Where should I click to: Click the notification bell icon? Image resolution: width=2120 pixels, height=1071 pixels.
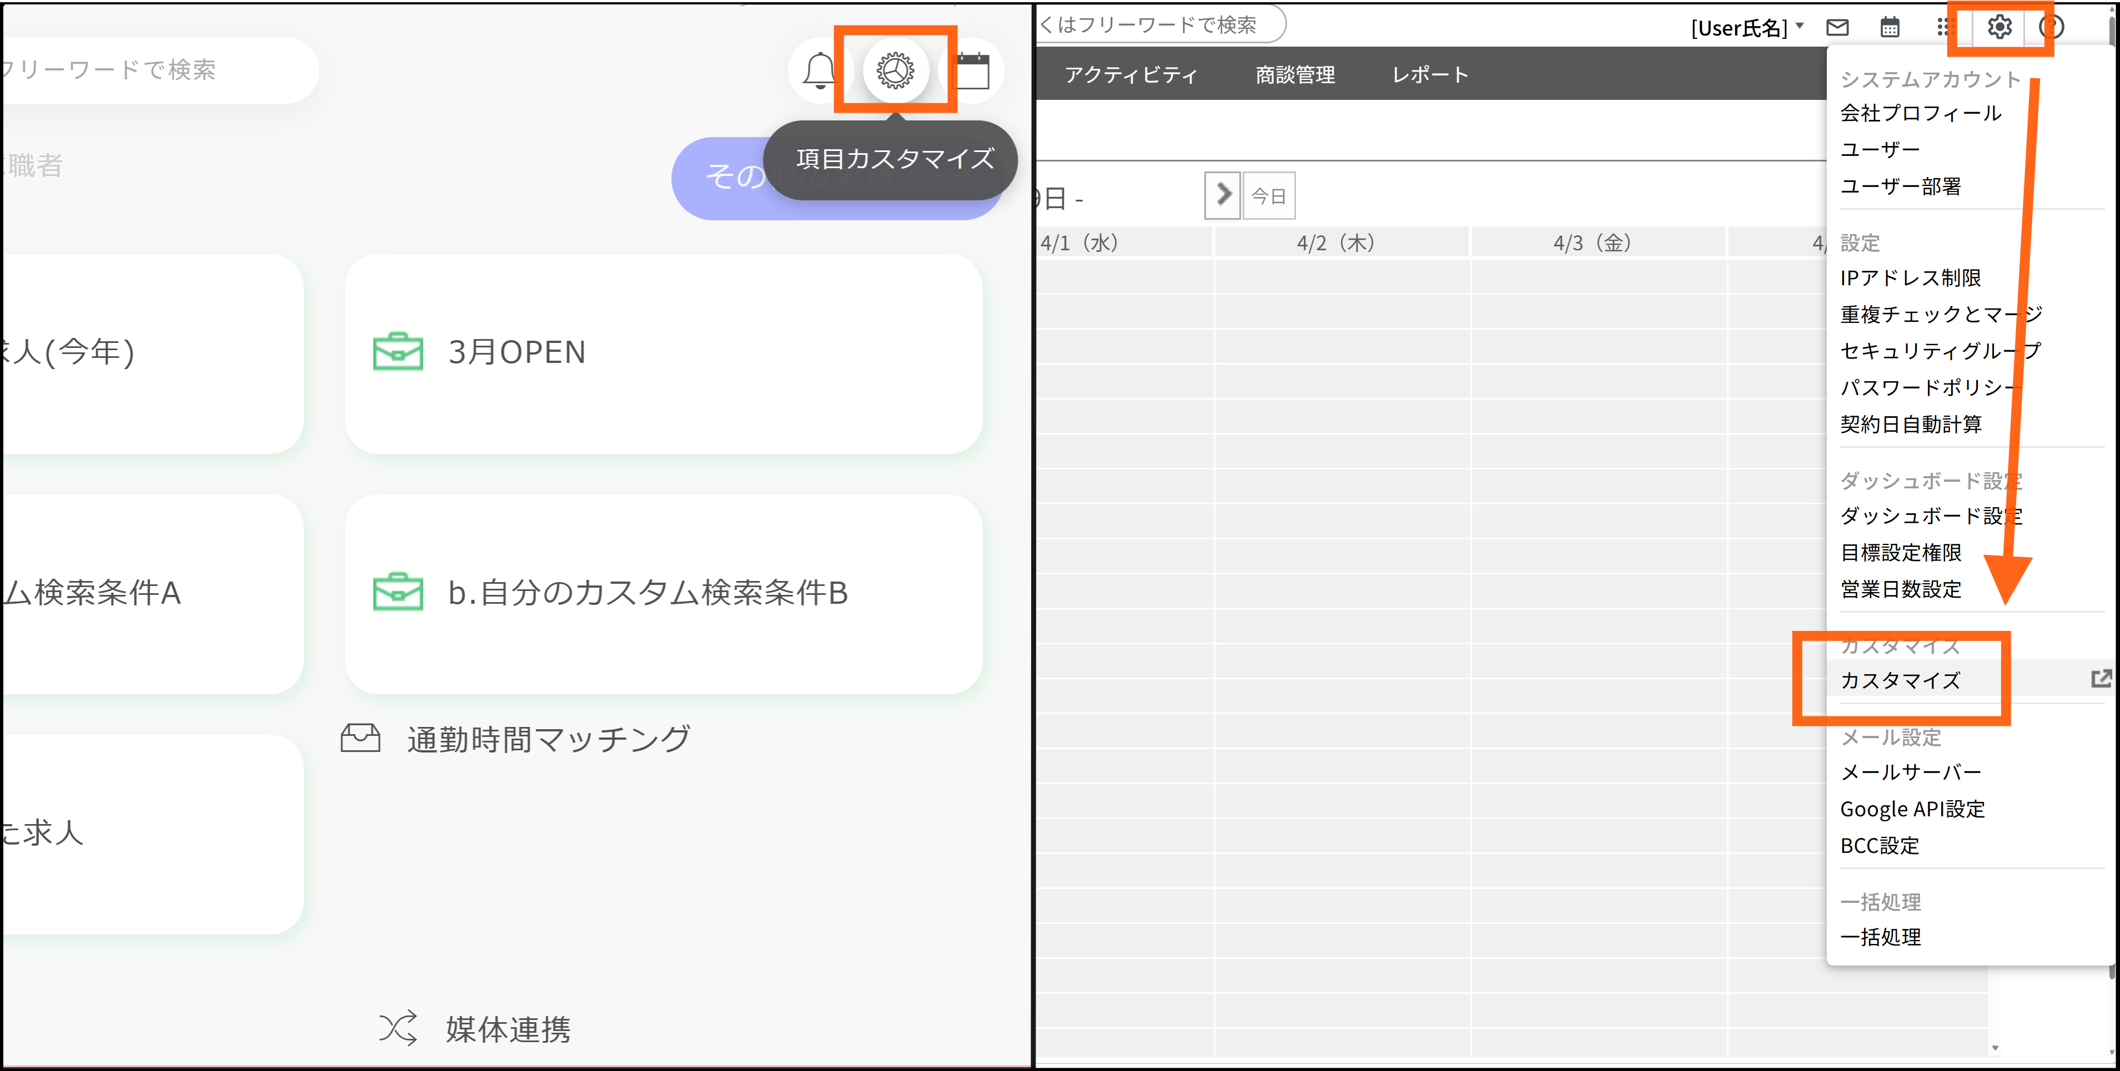point(818,70)
